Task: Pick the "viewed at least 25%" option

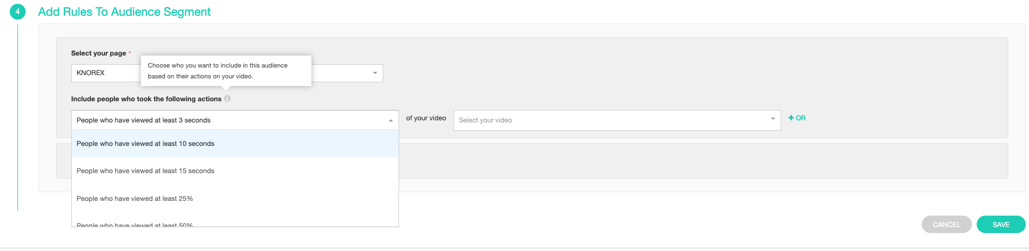Action: point(134,199)
